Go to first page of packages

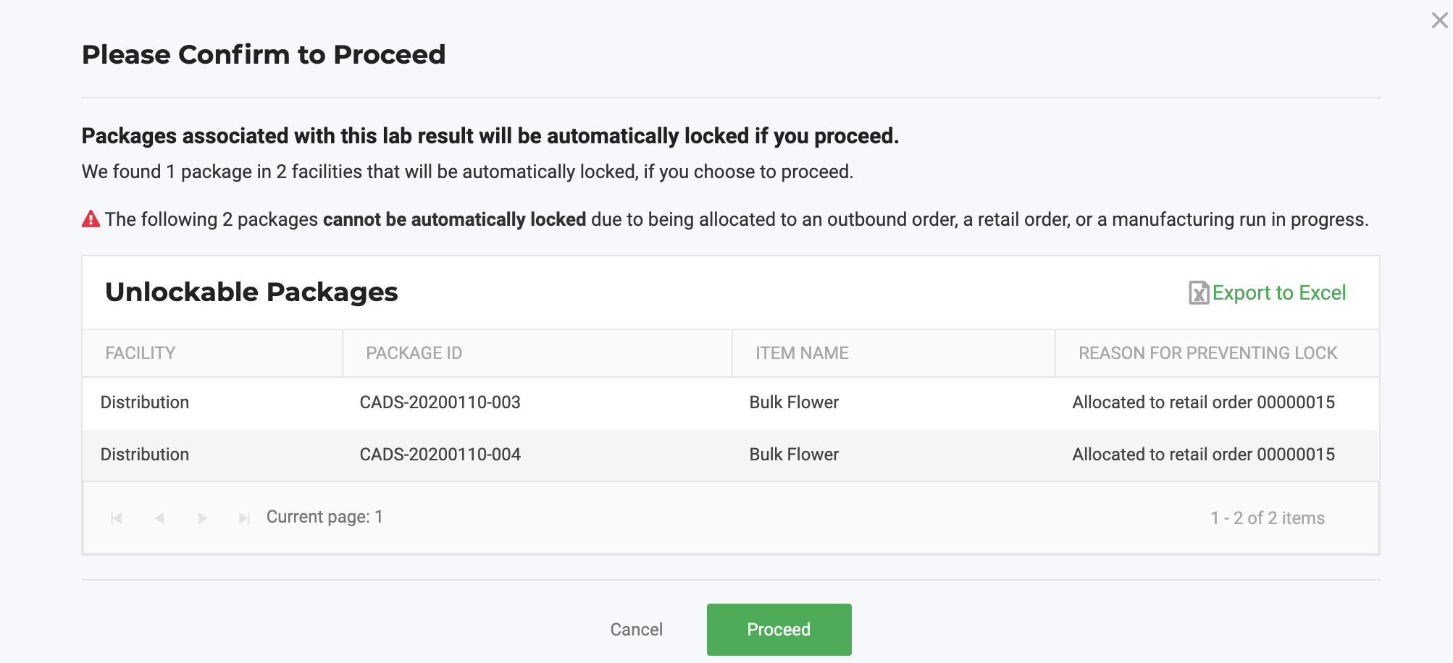116,518
